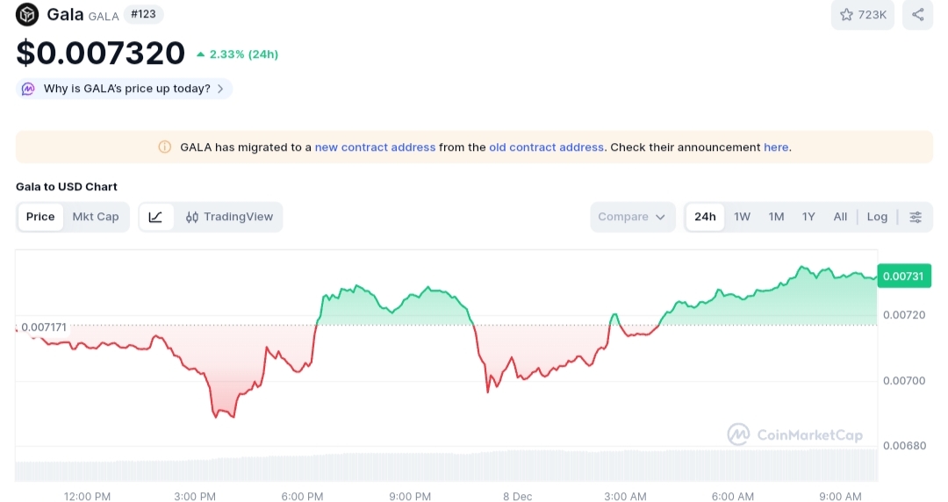Click the 9:00 AM time axis label
Screen dimensions: 948x502
pyautogui.click(x=840, y=496)
